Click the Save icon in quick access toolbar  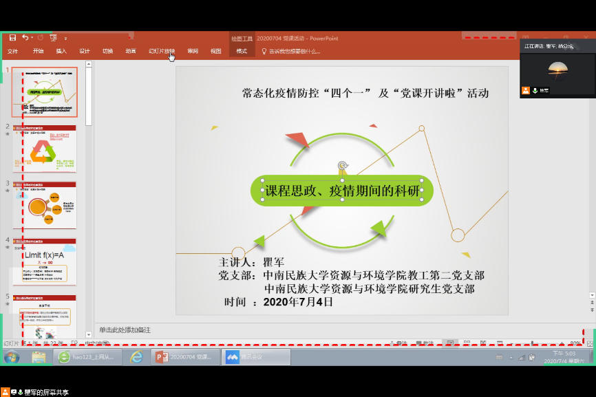pos(12,38)
